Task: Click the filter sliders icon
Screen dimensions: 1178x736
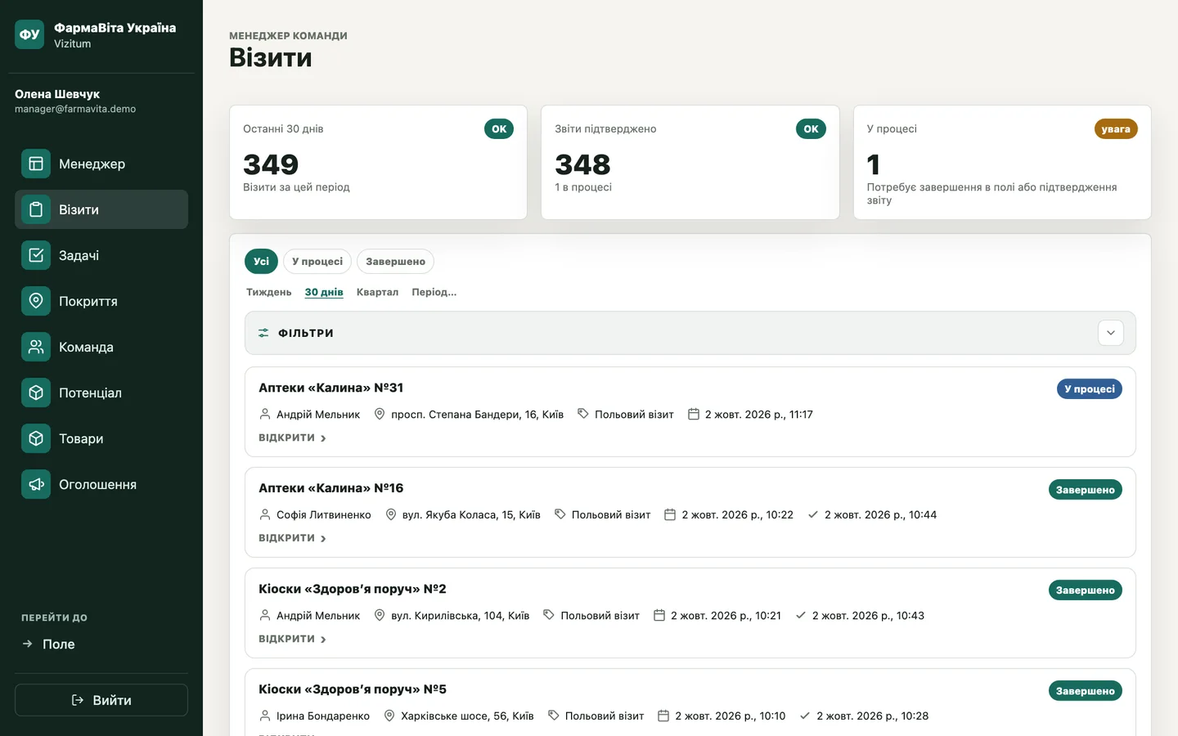Action: click(x=263, y=333)
